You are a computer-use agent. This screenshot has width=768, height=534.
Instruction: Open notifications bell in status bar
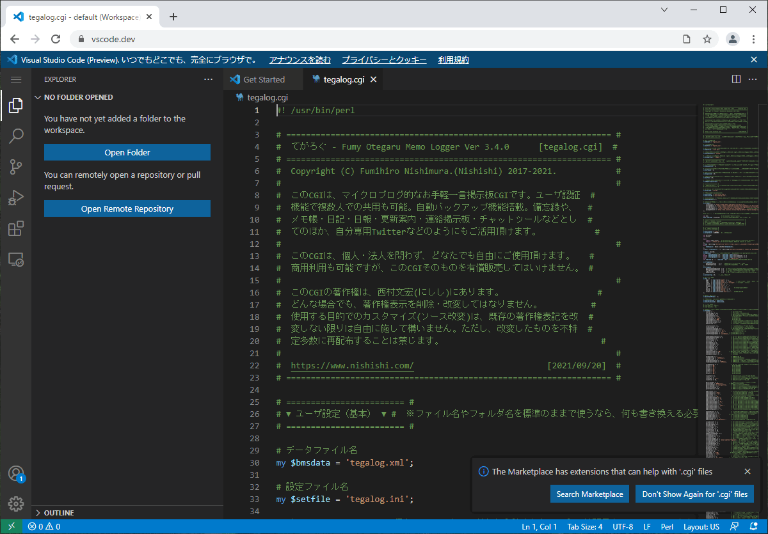pos(753,526)
